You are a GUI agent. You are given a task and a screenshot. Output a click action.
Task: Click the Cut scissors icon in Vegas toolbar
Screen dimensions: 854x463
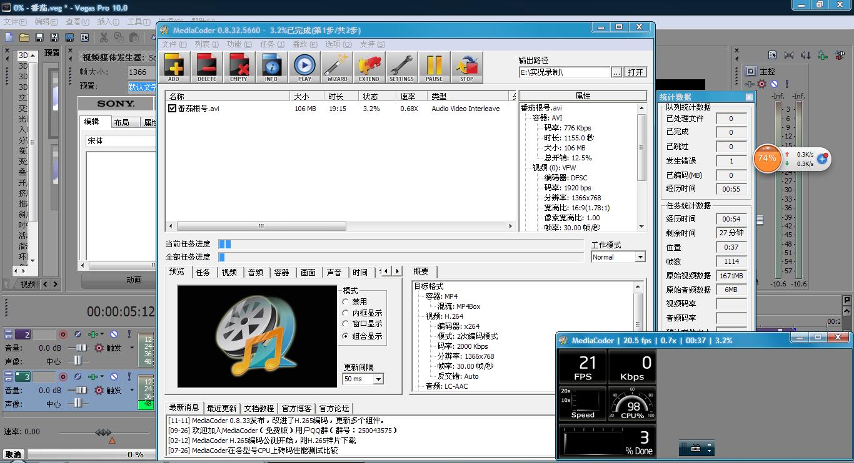pyautogui.click(x=104, y=38)
